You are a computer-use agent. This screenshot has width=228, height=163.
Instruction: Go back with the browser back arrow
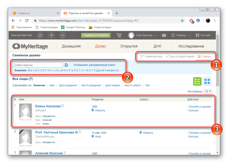(x=13, y=20)
